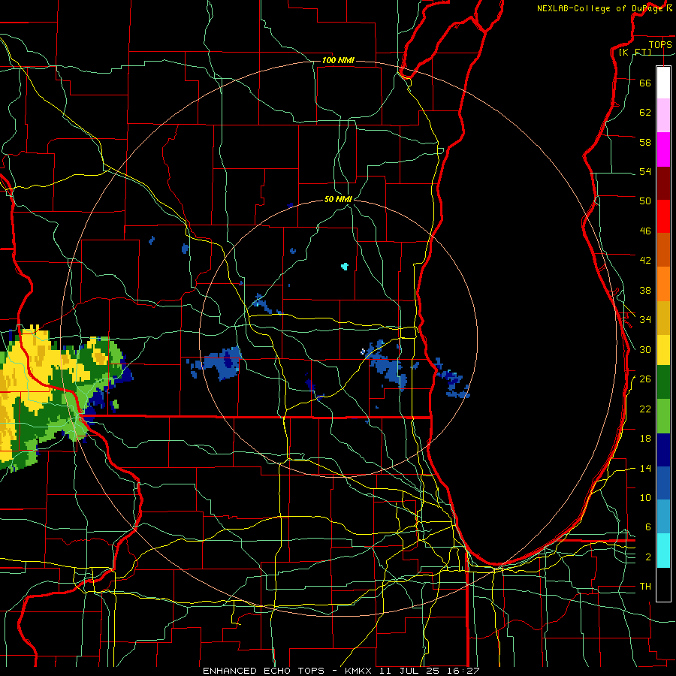Click the "50" value in the legend scale

pyautogui.click(x=645, y=201)
